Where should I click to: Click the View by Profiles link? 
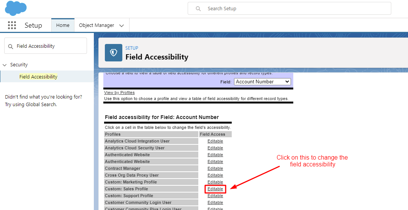[x=119, y=92]
